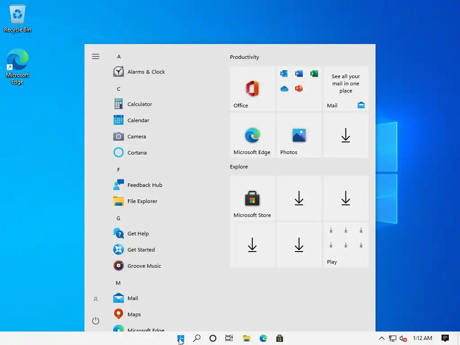460x345 pixels.
Task: Click the pending download tile next to Photos
Action: (x=345, y=135)
